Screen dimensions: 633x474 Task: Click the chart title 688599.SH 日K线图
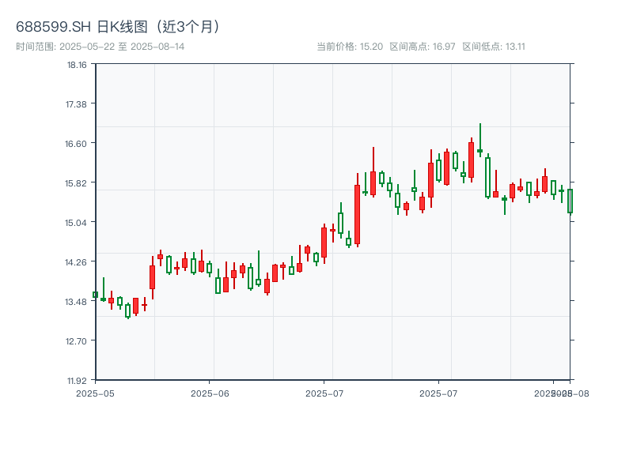click(x=119, y=27)
